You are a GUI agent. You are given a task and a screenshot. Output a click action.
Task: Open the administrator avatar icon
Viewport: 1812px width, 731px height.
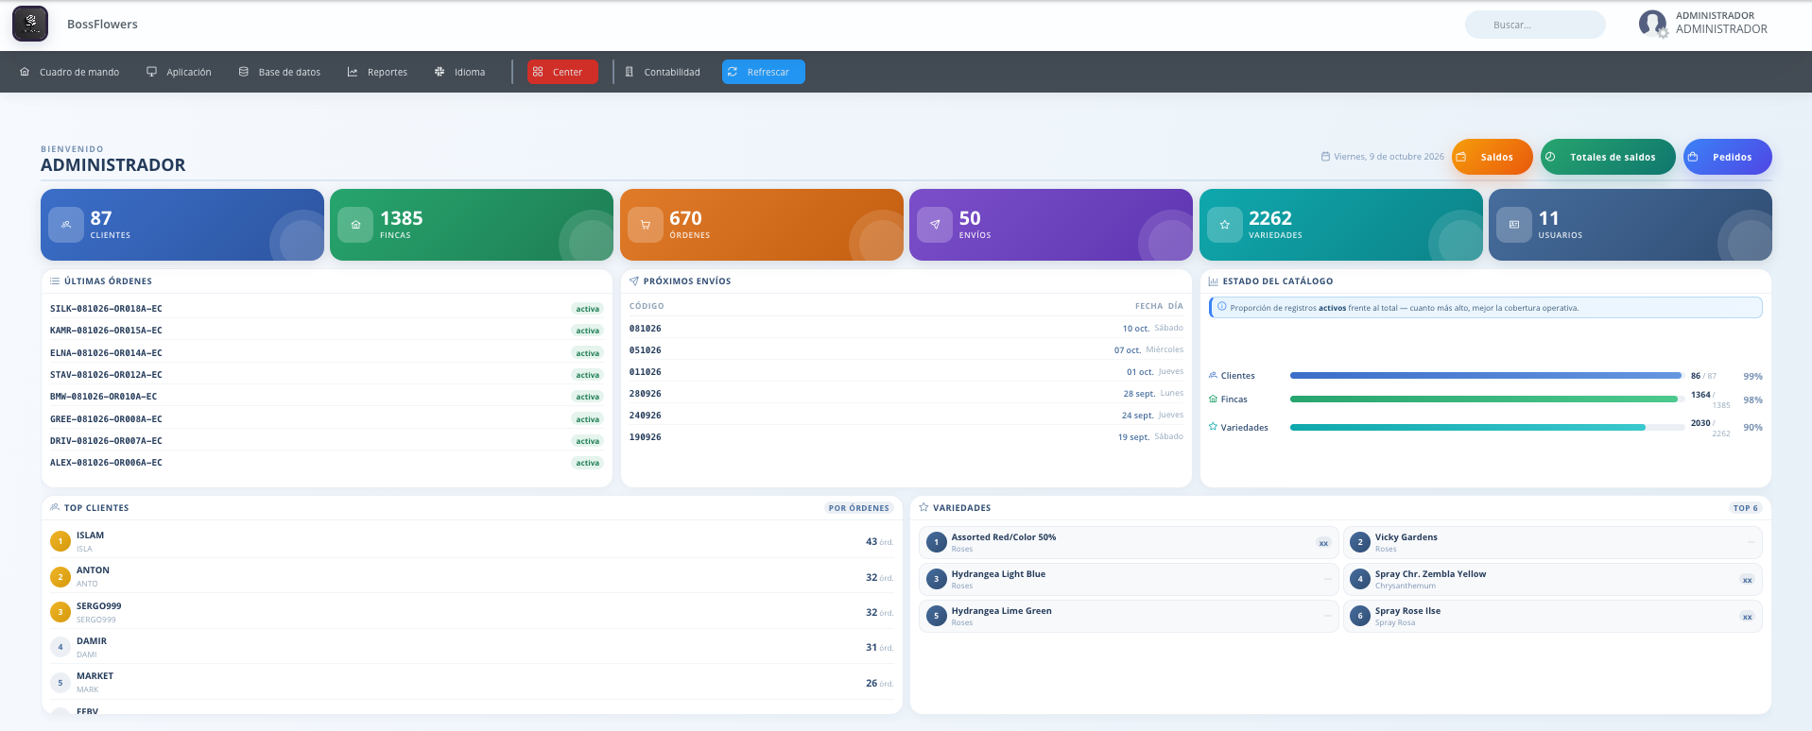[x=1652, y=24]
